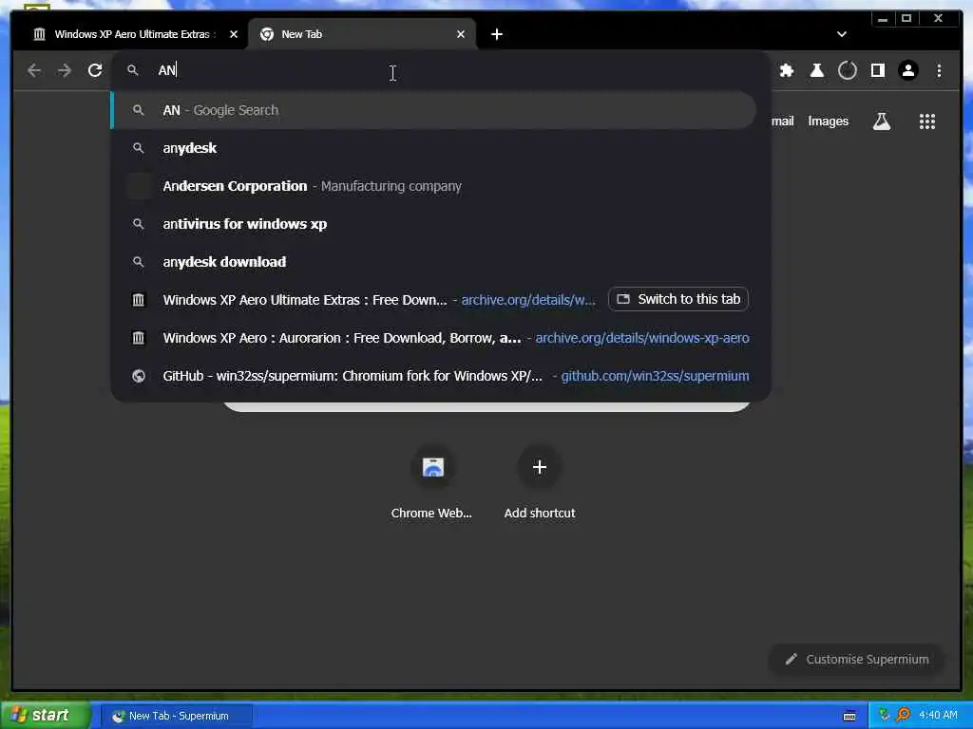
Task: Click the magnifier icon in the address bar
Action: [x=133, y=70]
